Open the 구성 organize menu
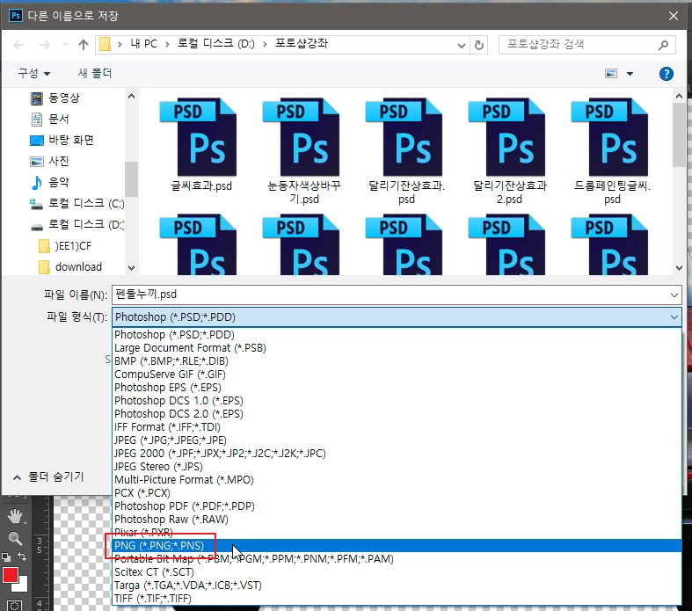Viewport: 692px width, 611px height. click(x=34, y=73)
